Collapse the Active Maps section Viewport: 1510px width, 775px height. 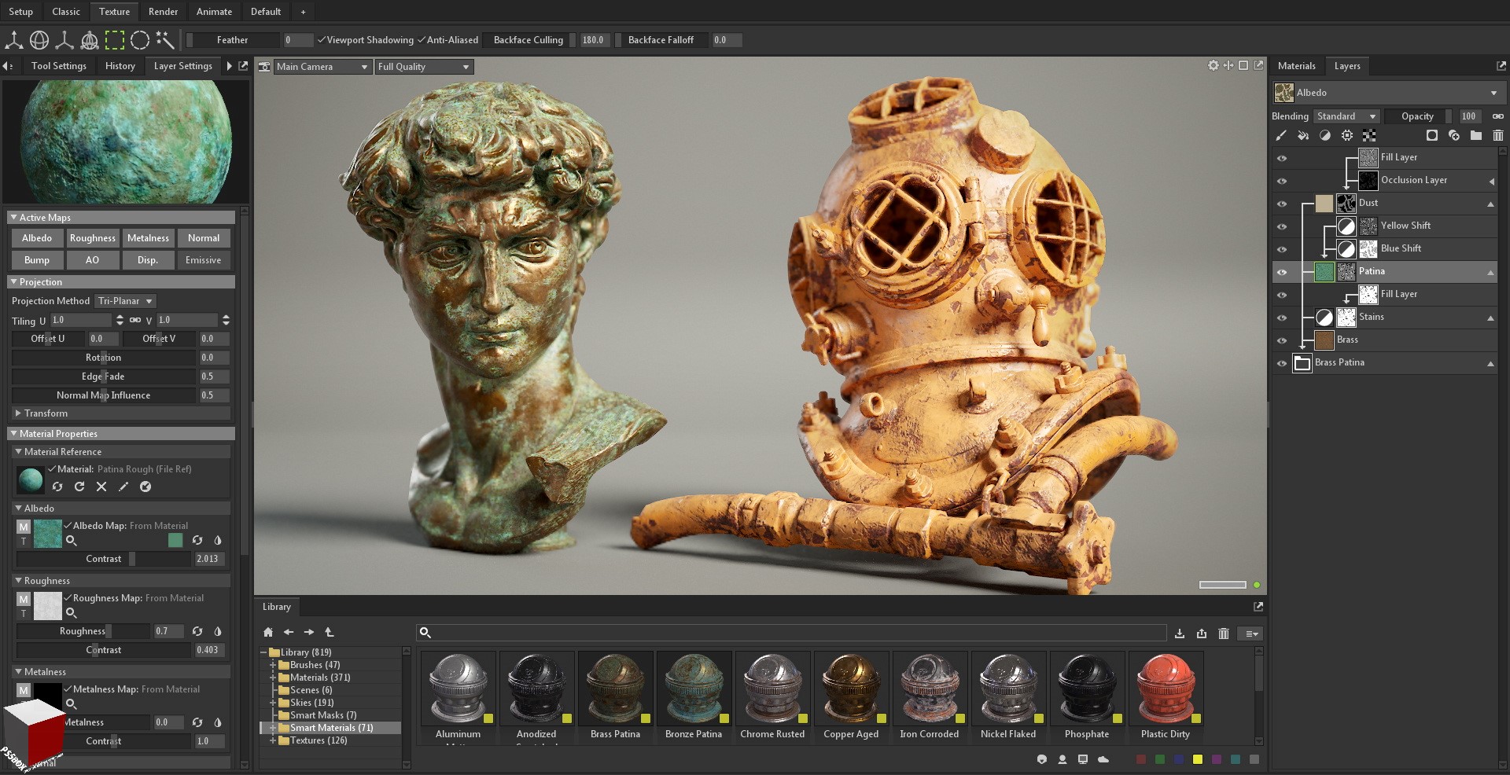(x=13, y=217)
